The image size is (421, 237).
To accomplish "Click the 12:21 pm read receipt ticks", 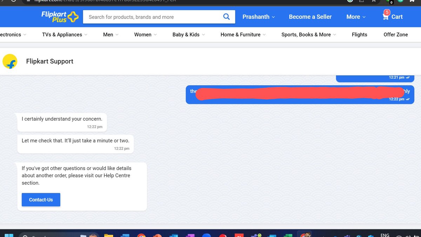I will click(408, 77).
